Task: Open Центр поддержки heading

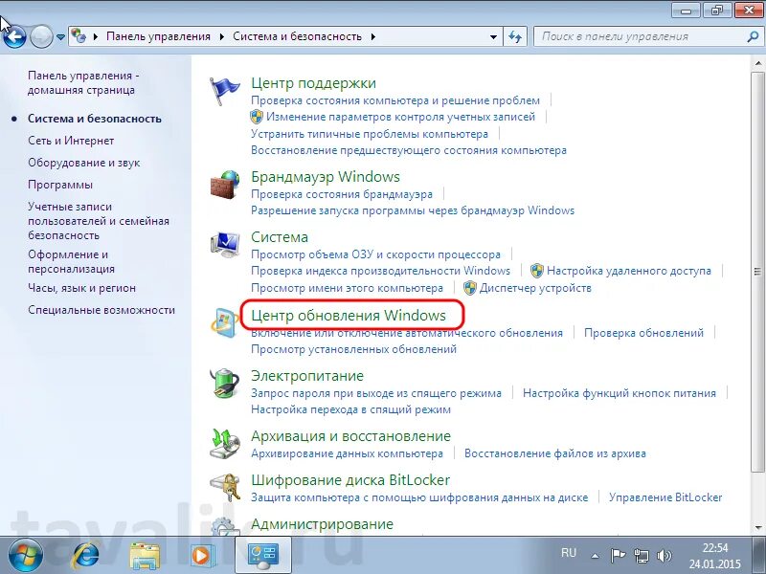Action: [314, 83]
